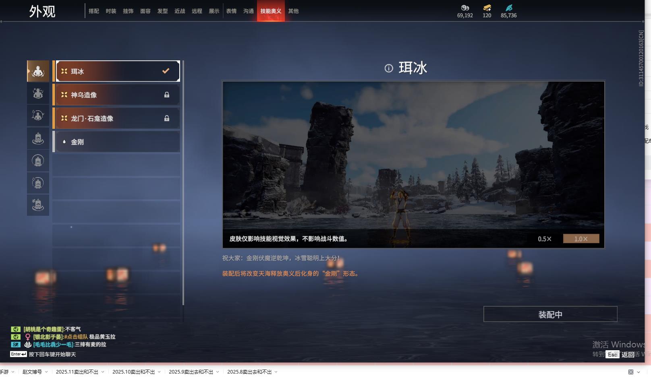
Task: Open the 2025.9卖出去和不出 sheet tab dropdown
Action: click(x=218, y=372)
